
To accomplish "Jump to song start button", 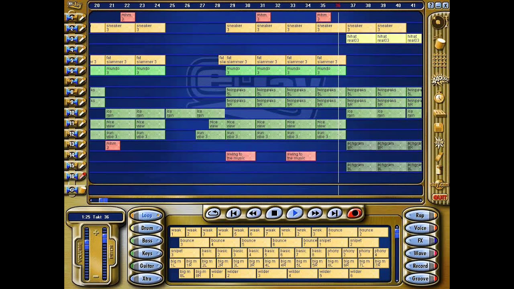I will tap(233, 213).
